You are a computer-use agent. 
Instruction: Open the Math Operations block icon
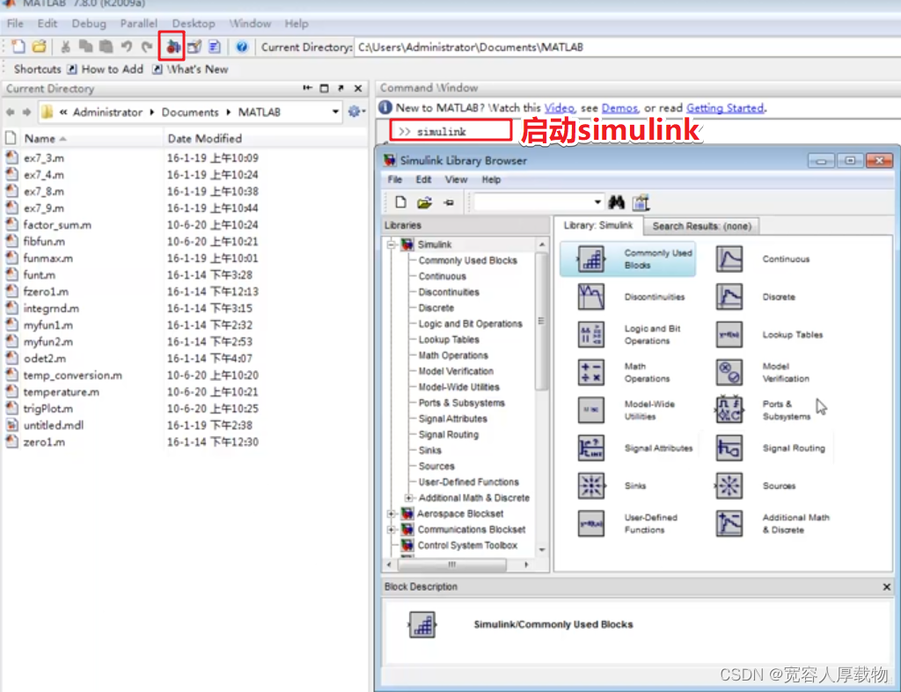(591, 372)
